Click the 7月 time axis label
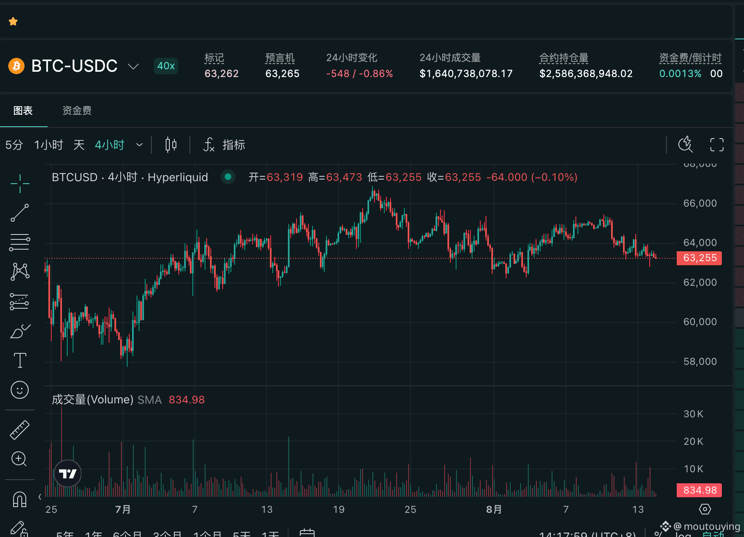 click(123, 510)
